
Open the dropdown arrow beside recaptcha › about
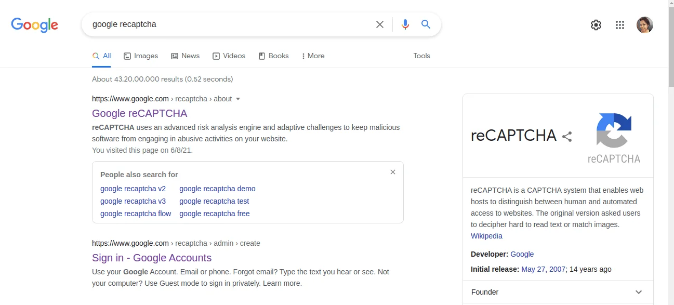tap(238, 99)
